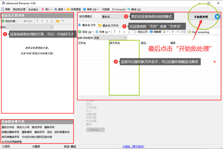Image resolution: width=223 pixels, height=149 pixels.
Task: Click the 0 项目 status bar entry
Action: click(6, 146)
